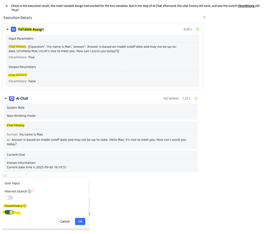The height and width of the screenshot is (234, 266).
Task: Collapse the Variable Assign section
Action: pos(7,29)
